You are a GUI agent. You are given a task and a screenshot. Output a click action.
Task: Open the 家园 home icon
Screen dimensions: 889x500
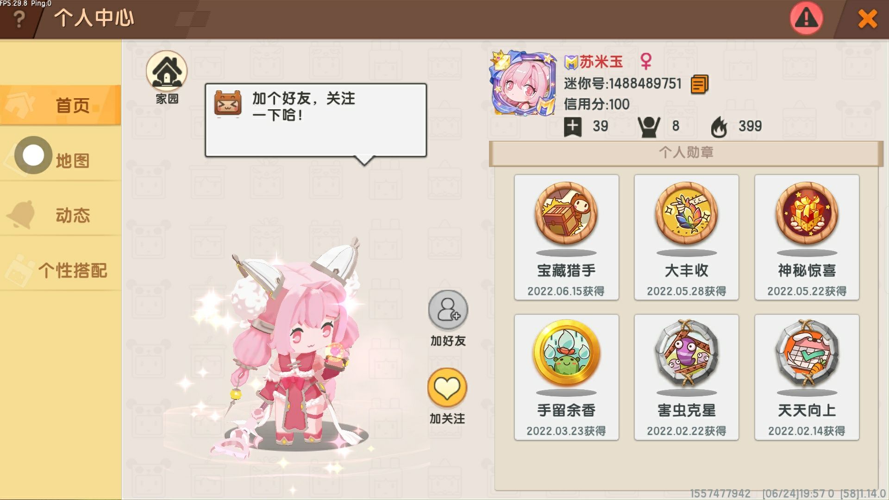[167, 71]
